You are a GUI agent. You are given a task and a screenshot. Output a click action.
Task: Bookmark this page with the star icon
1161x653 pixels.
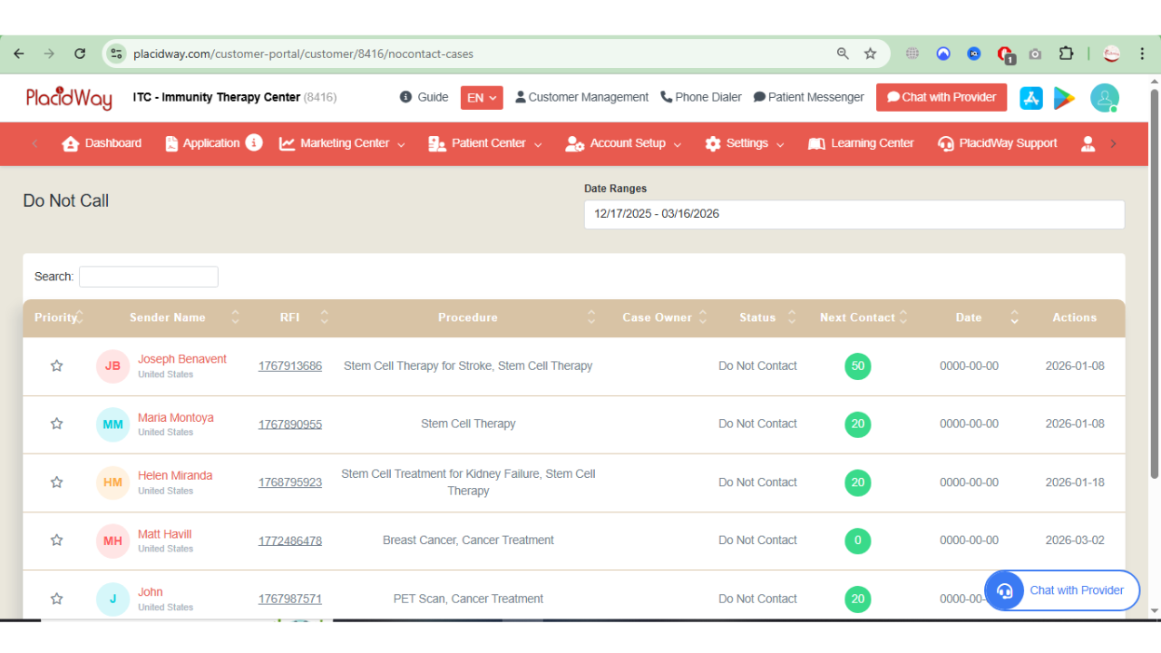coord(870,54)
